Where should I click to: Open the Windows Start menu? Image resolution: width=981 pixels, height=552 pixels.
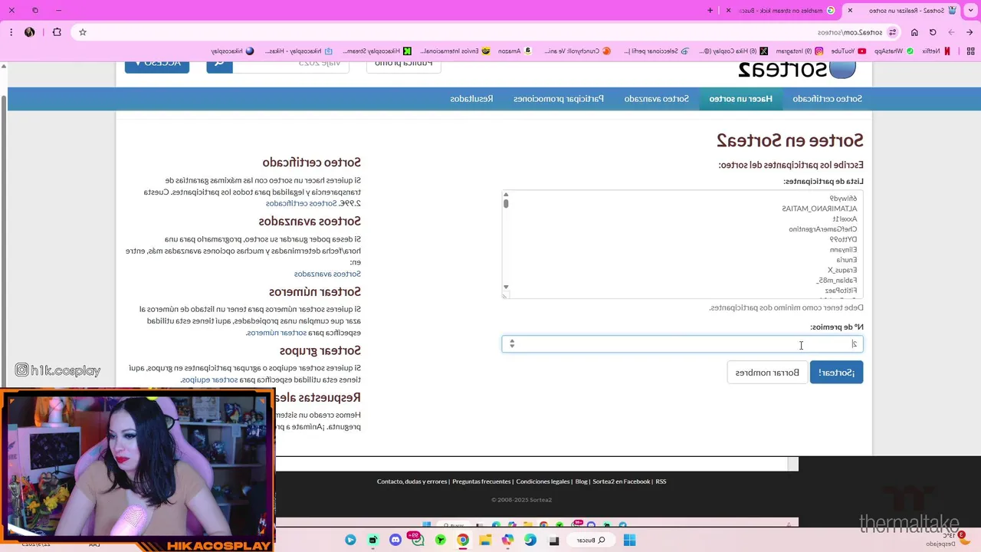629,540
